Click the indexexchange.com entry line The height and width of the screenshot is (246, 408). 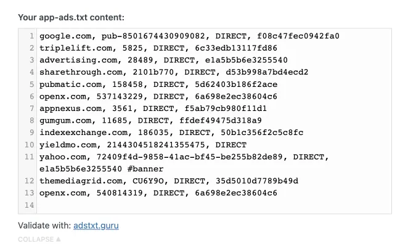171,133
